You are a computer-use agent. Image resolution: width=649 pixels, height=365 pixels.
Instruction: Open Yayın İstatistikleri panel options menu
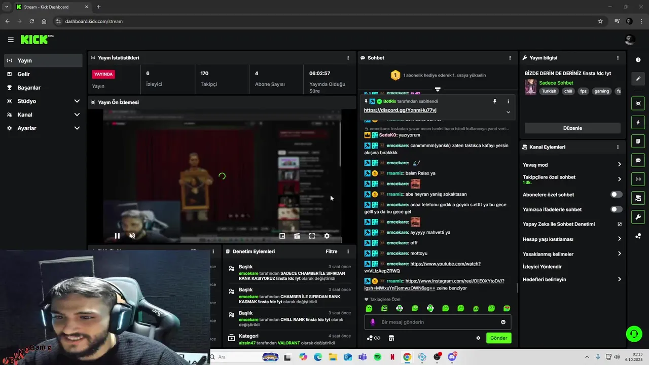pos(348,58)
